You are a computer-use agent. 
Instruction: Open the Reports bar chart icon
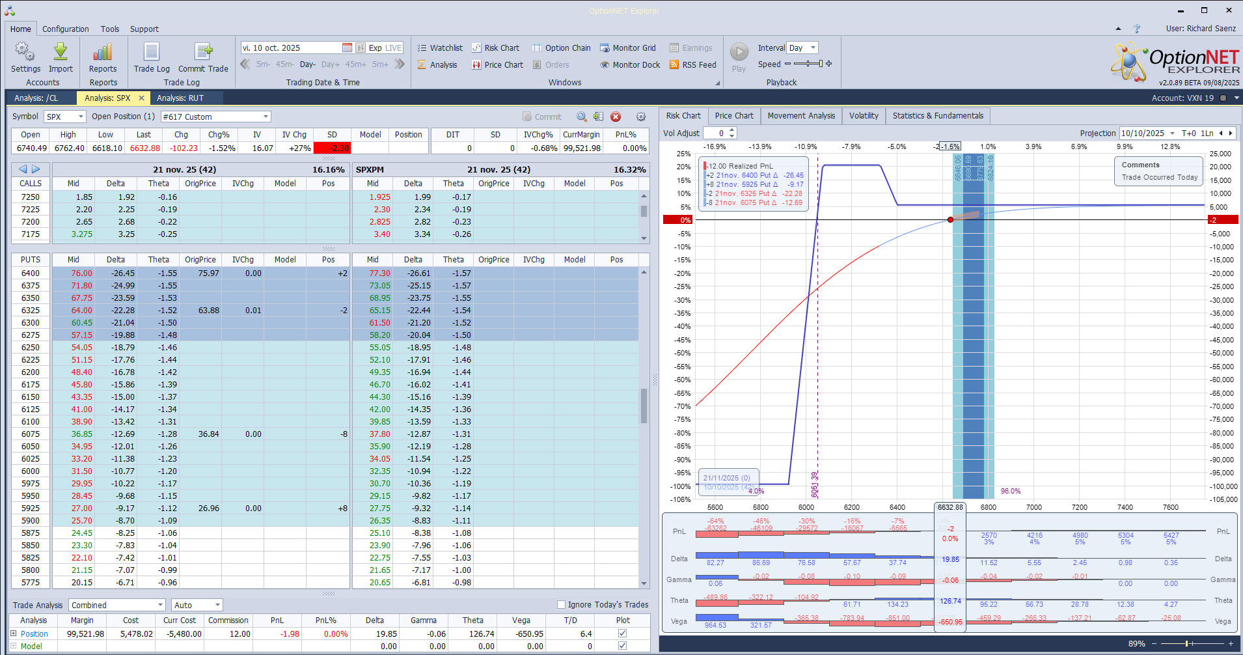coord(103,52)
